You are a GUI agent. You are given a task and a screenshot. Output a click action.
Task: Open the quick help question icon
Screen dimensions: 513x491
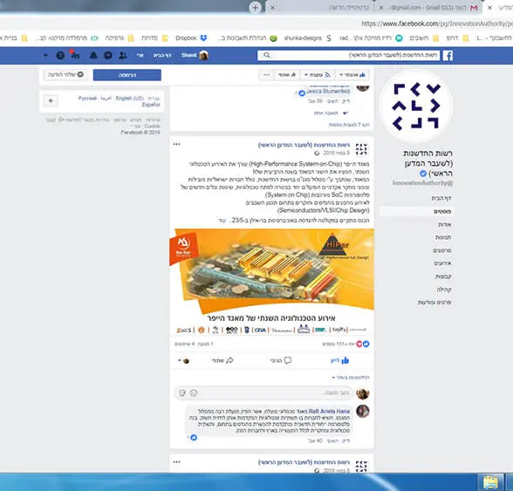point(60,55)
